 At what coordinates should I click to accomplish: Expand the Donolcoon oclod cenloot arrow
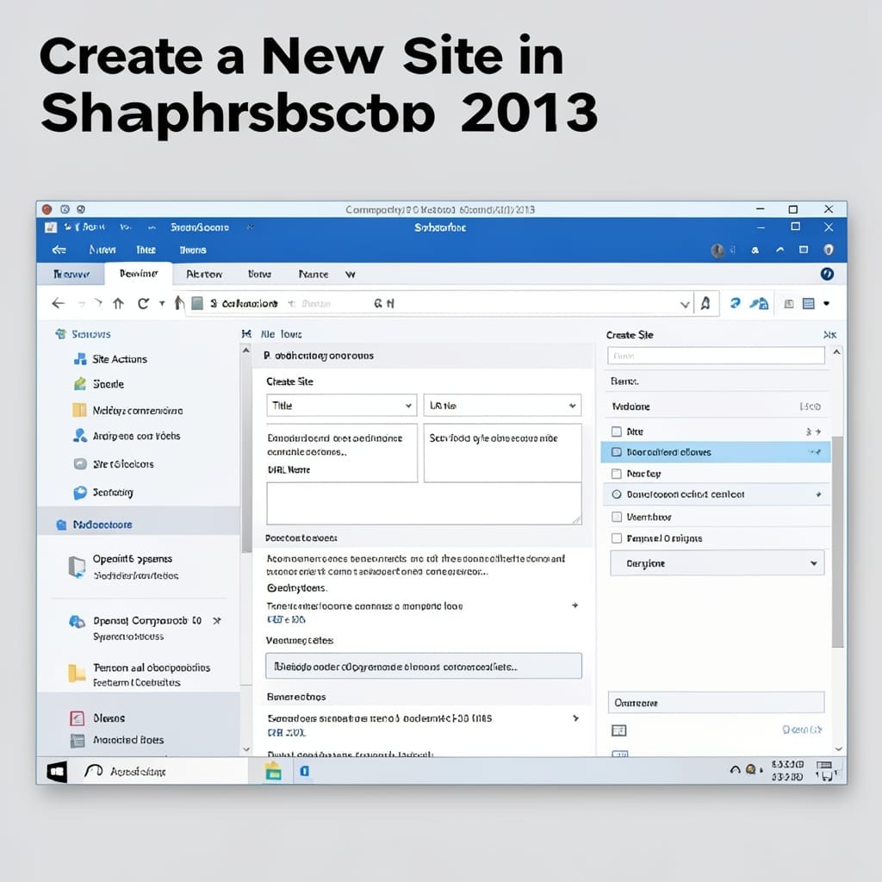818,494
